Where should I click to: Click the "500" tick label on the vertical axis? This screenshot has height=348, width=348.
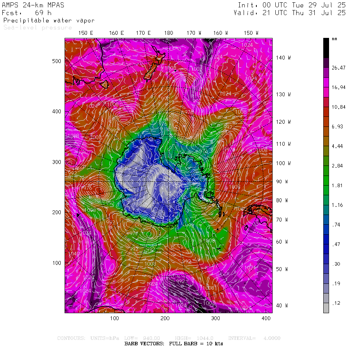[56, 61]
